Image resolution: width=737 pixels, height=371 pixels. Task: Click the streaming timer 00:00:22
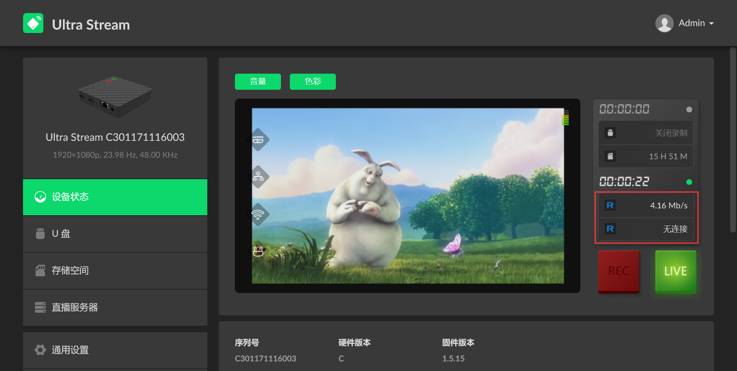click(x=625, y=181)
